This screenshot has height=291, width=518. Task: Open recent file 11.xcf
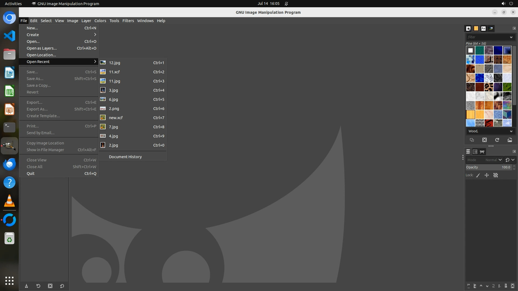114,72
